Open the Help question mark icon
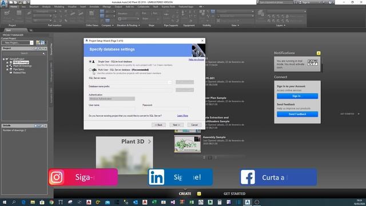This screenshot has width=366, height=206. tap(330, 2)
